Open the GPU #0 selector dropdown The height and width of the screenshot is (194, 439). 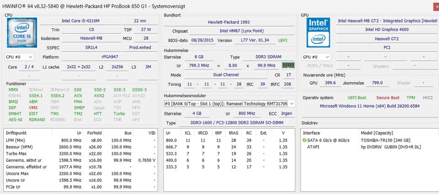316,57
